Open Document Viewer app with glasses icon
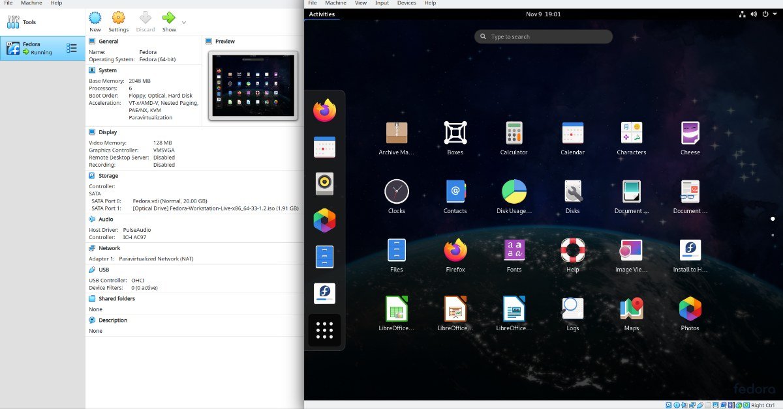This screenshot has height=409, width=783. pyautogui.click(x=690, y=191)
